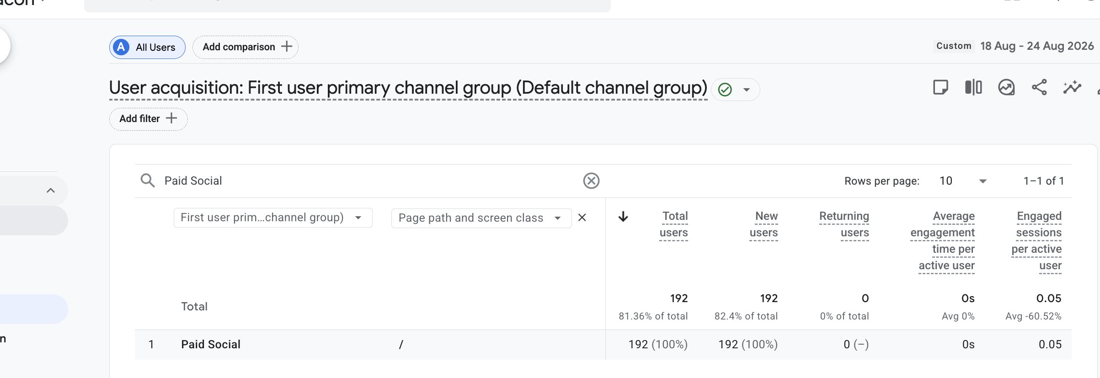Click the sparkle trend insights icon

[1072, 87]
